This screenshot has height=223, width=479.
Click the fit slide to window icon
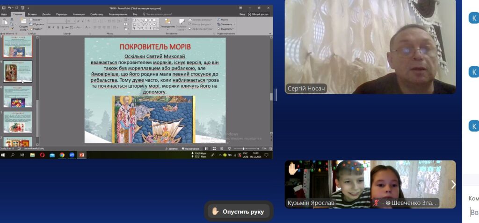[269, 149]
